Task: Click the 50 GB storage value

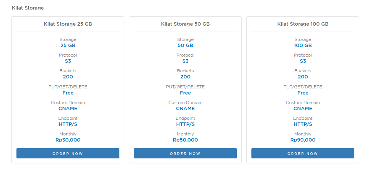Action: pos(185,46)
